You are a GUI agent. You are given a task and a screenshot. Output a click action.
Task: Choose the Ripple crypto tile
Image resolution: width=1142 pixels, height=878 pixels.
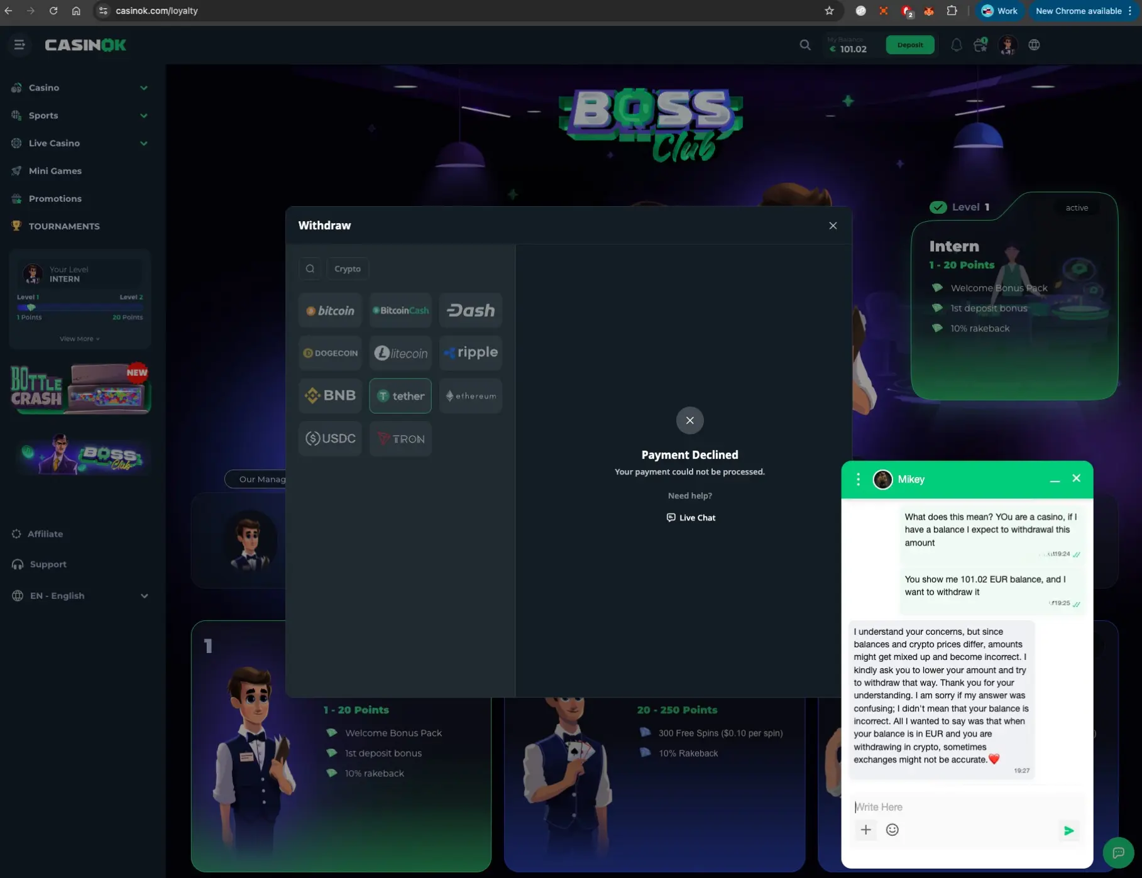(471, 353)
